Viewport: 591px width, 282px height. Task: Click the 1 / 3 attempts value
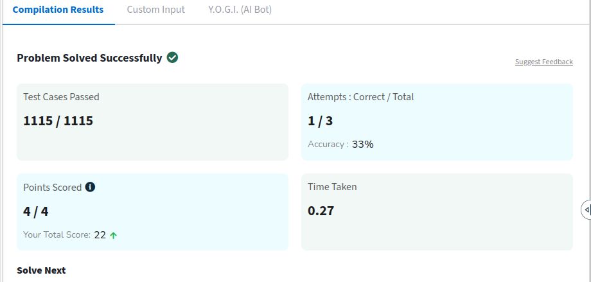320,121
